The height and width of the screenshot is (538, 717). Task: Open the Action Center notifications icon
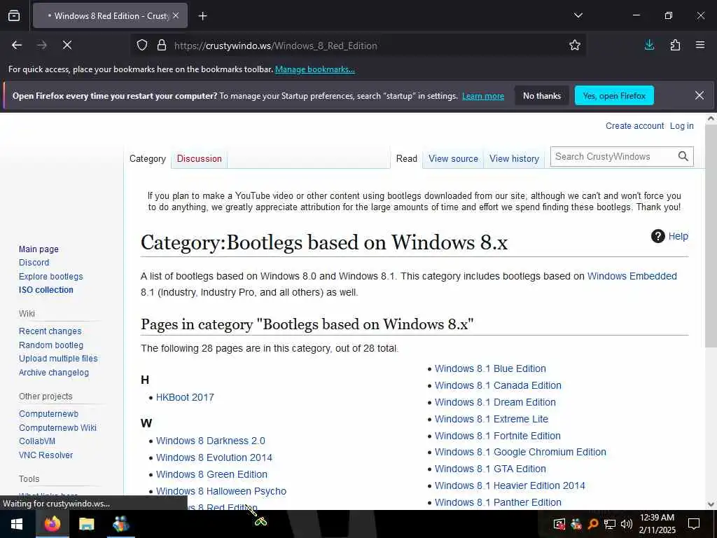pyautogui.click(x=694, y=524)
